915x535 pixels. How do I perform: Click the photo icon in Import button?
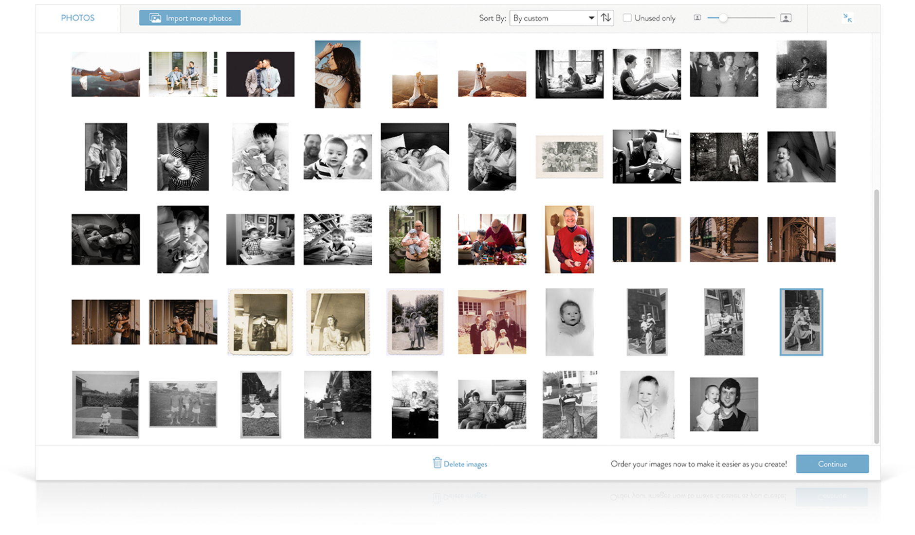coord(155,18)
